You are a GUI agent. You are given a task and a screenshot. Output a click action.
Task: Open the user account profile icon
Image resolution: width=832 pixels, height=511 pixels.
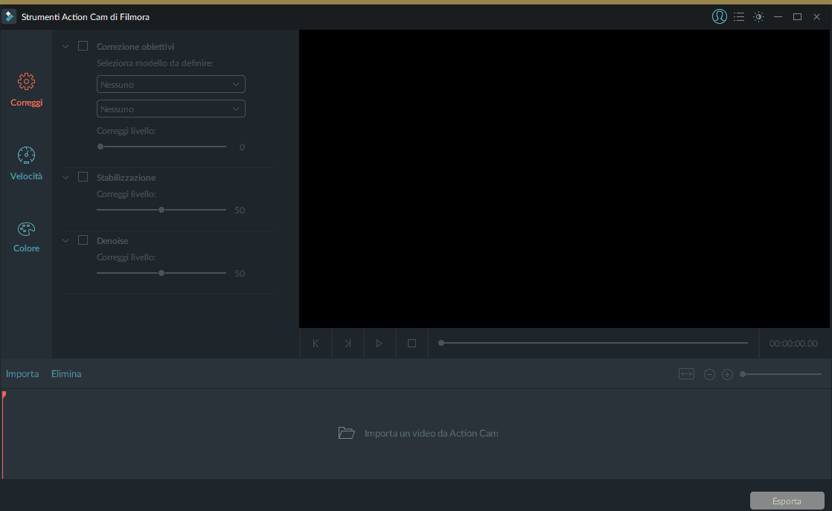coord(719,16)
